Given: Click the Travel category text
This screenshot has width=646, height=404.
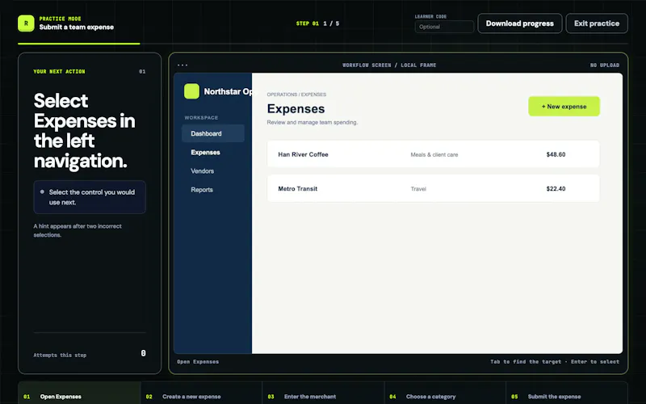Looking at the screenshot, I should (418, 189).
